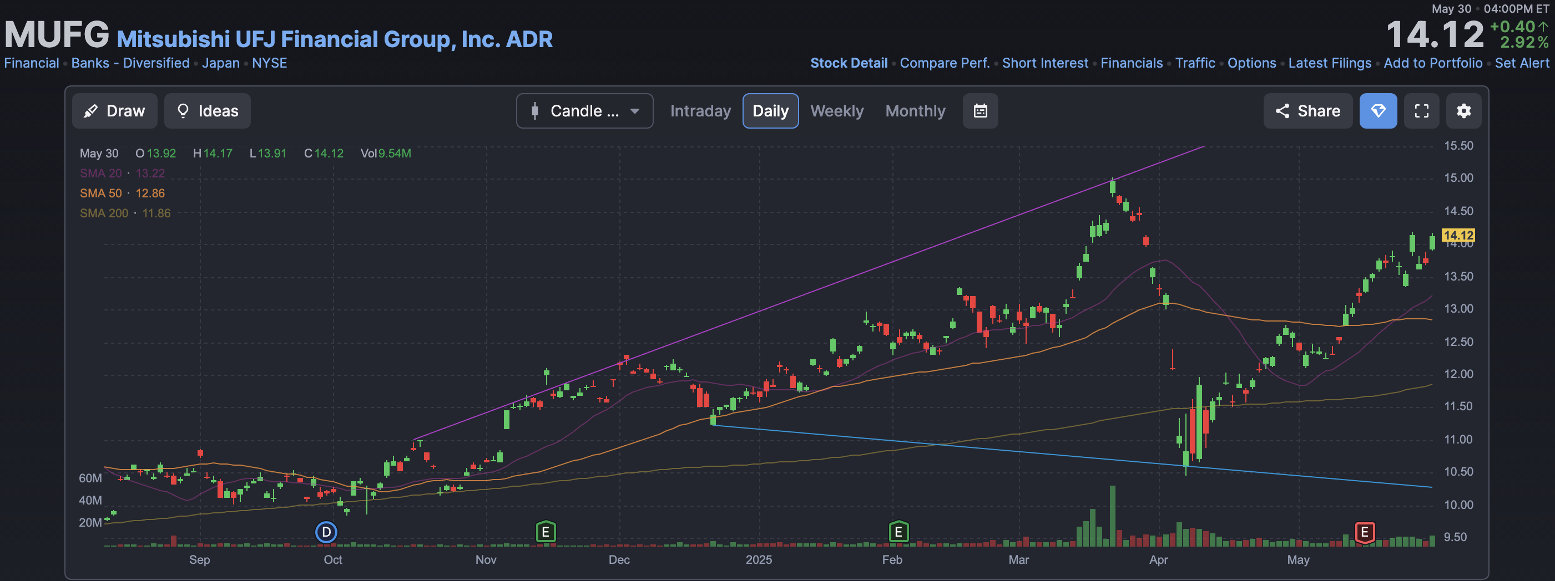Open chart settings gear icon
The image size is (1555, 581).
[x=1464, y=111]
